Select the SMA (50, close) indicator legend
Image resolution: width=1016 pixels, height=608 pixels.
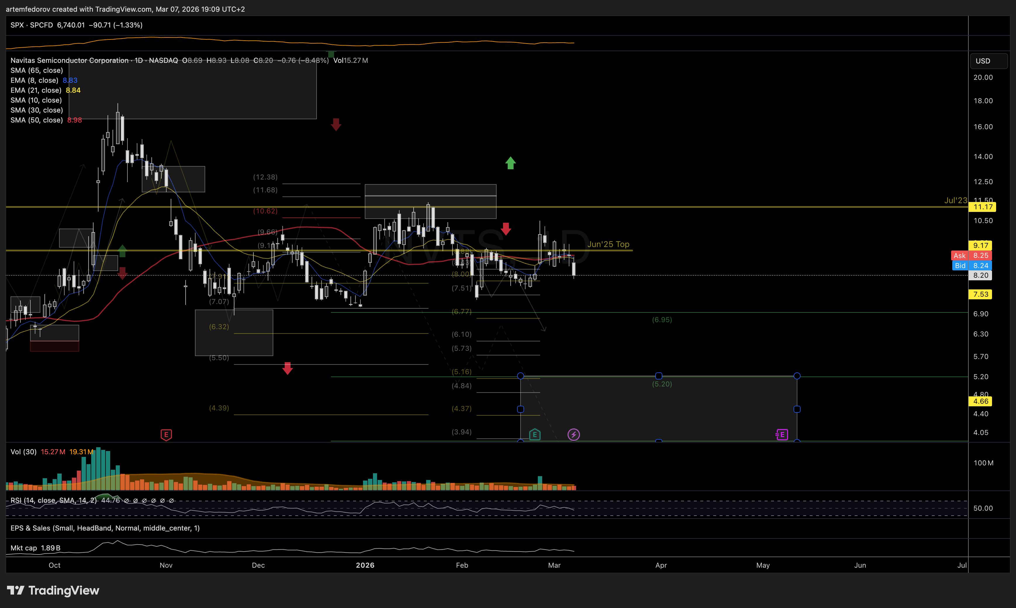click(37, 120)
